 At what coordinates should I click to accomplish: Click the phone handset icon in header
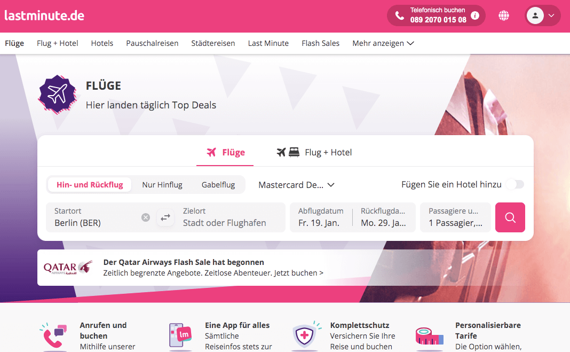(x=399, y=15)
